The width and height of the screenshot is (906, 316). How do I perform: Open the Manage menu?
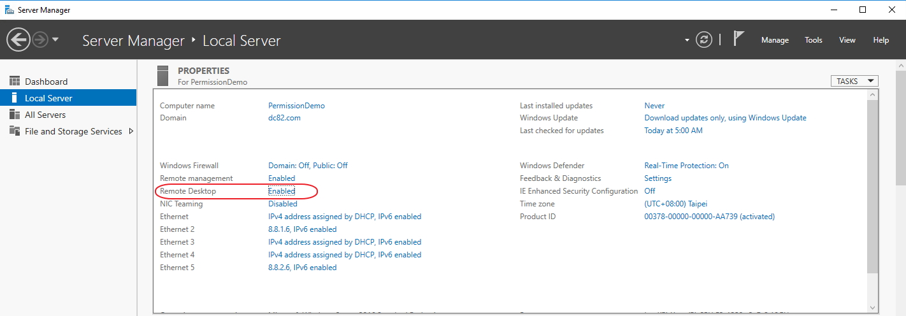(775, 40)
